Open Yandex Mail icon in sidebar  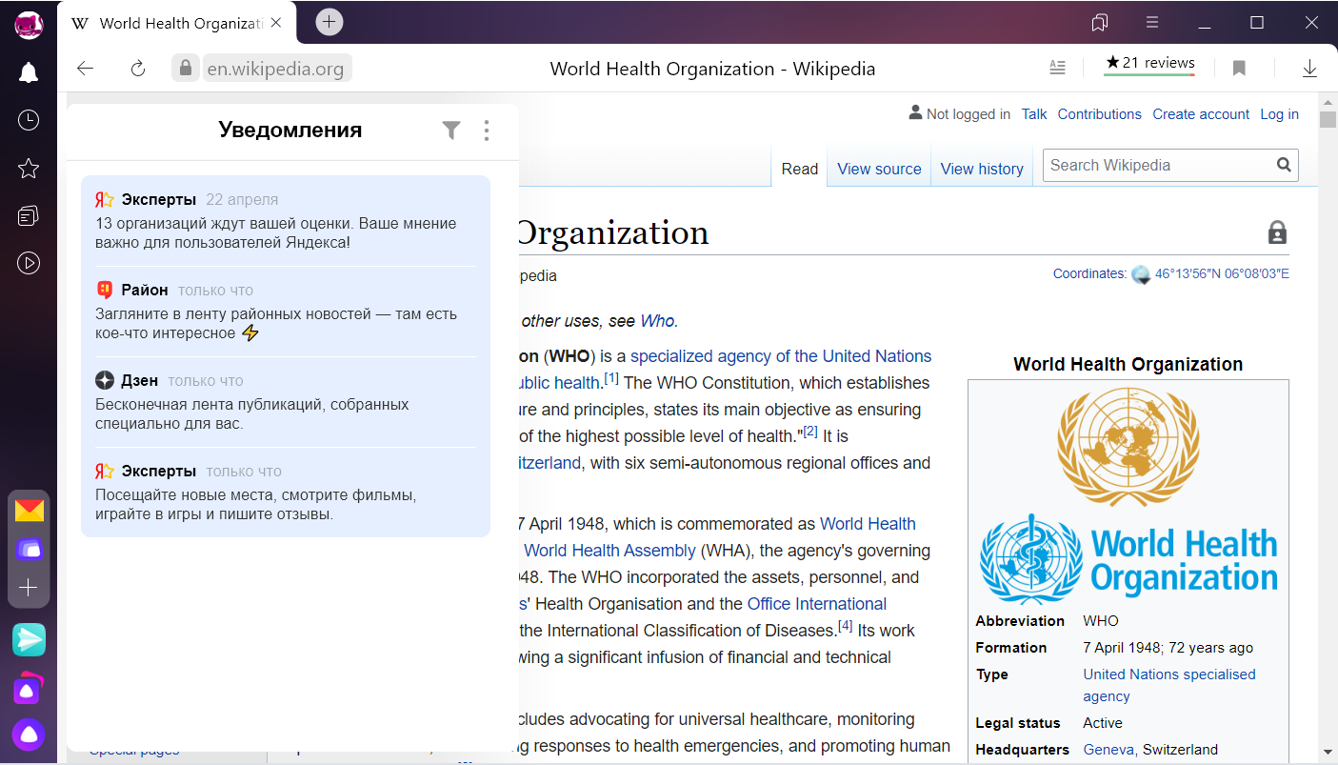29,511
